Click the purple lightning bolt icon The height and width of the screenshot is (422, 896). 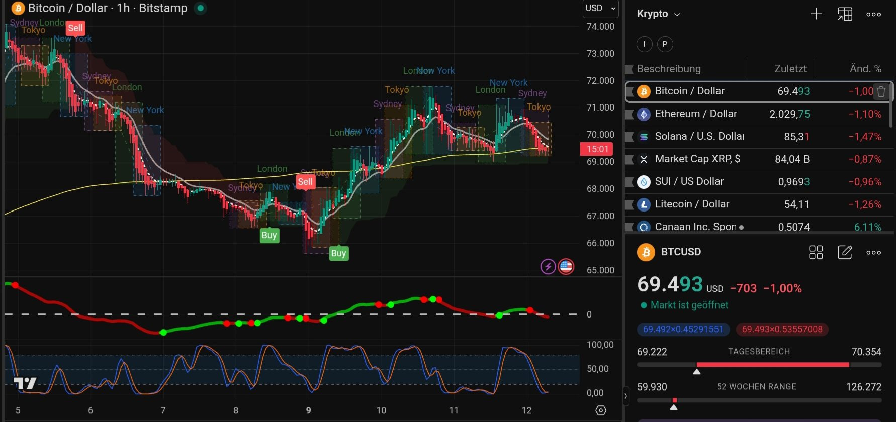(x=548, y=266)
